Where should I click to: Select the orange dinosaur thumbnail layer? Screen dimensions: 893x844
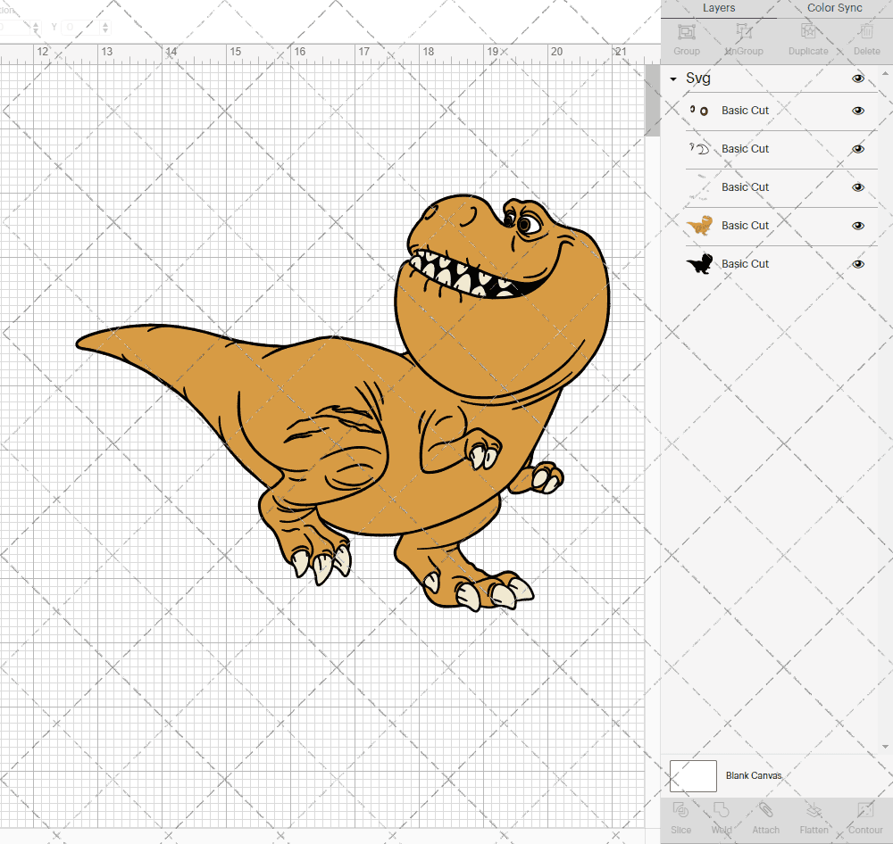point(699,226)
